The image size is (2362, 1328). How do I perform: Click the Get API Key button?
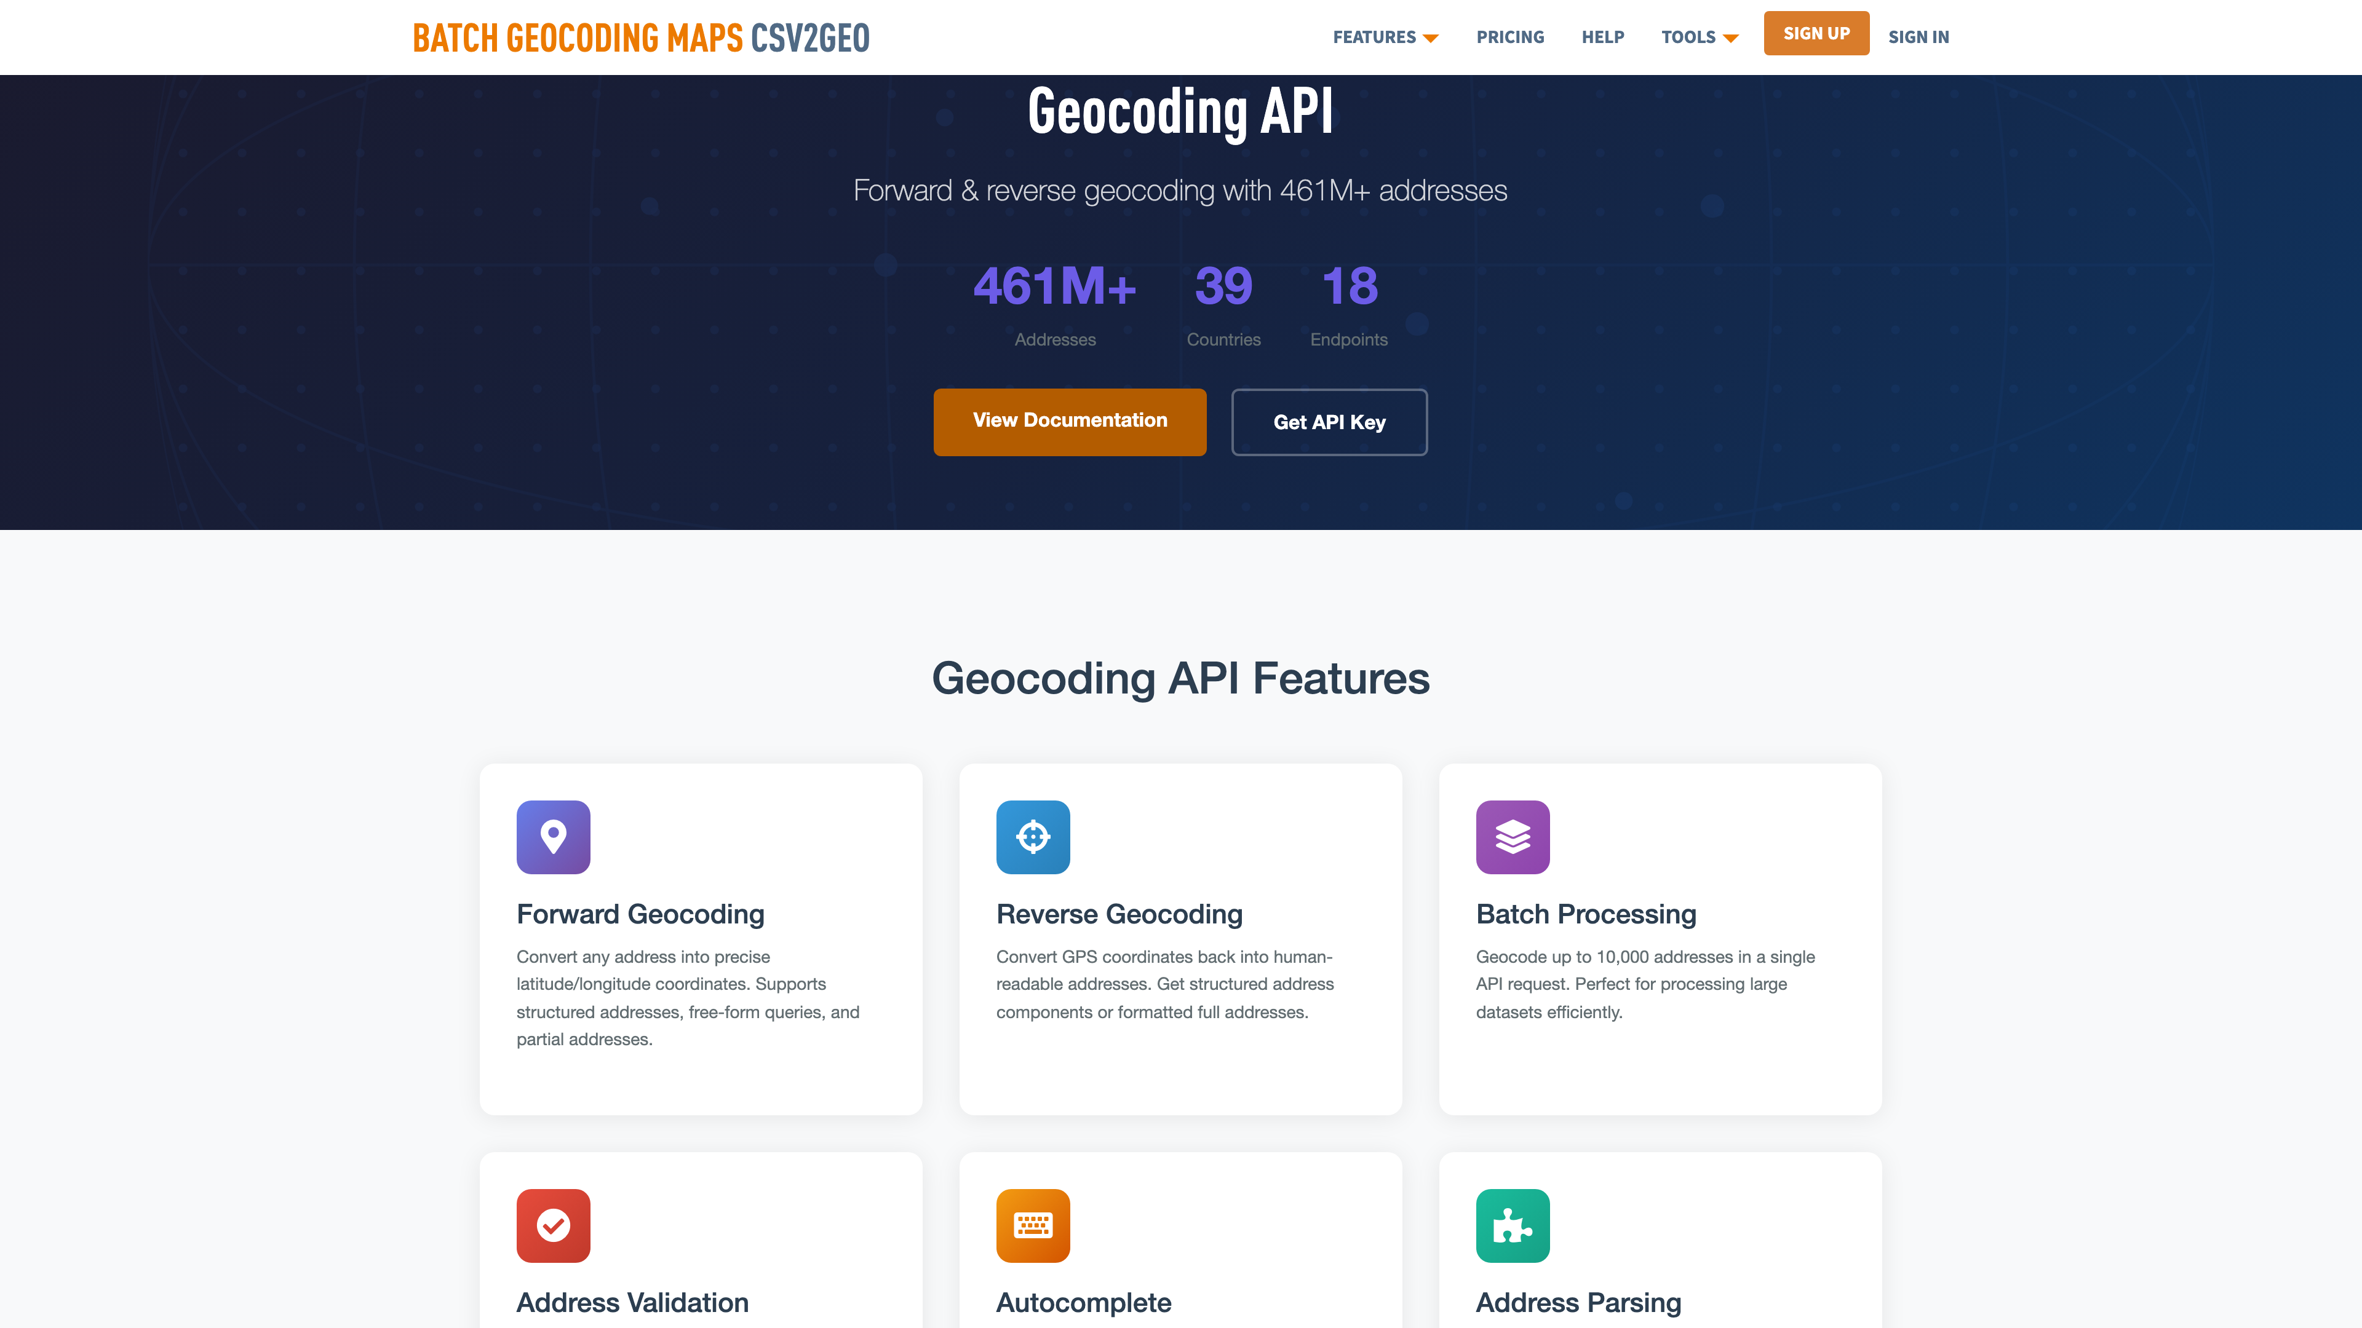point(1329,422)
